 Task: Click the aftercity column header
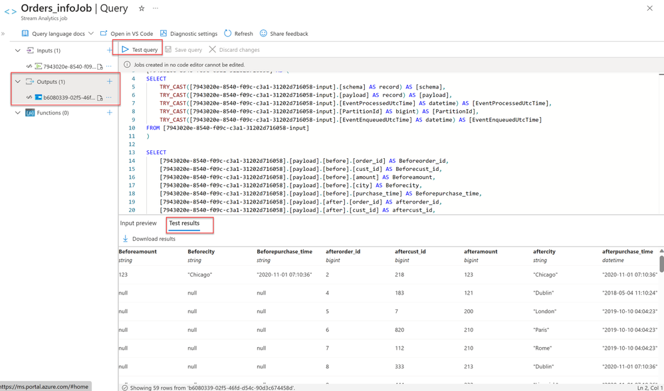click(544, 251)
